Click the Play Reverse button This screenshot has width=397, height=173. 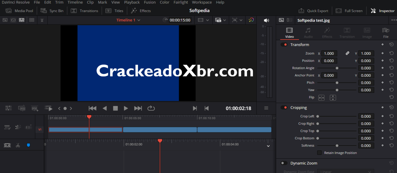pos(105,108)
